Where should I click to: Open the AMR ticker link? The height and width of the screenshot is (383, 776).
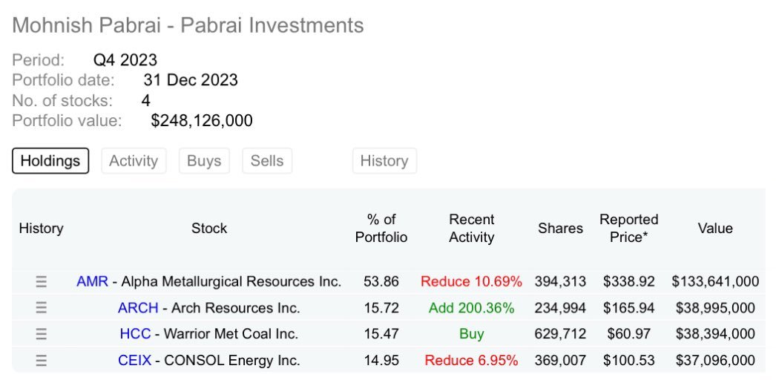tap(92, 282)
